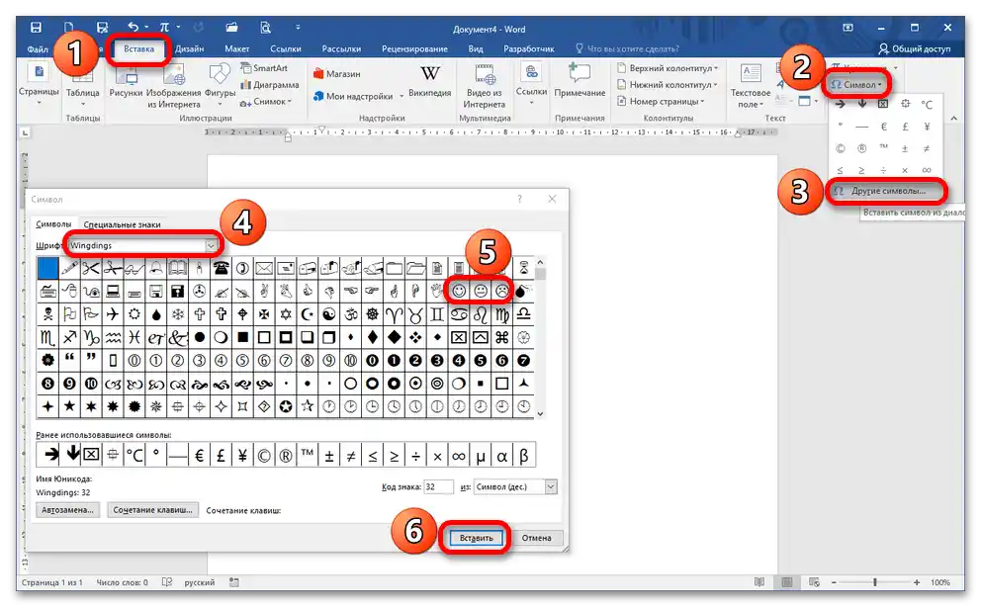Open the Фигуры shapes gallery
Image resolution: width=981 pixels, height=607 pixels.
pyautogui.click(x=220, y=84)
